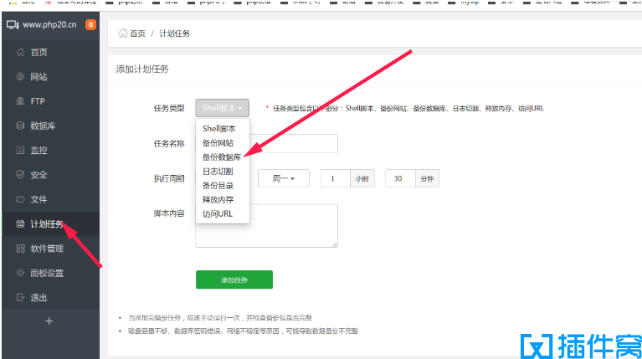Click the logout icon beside 退出

[20, 298]
